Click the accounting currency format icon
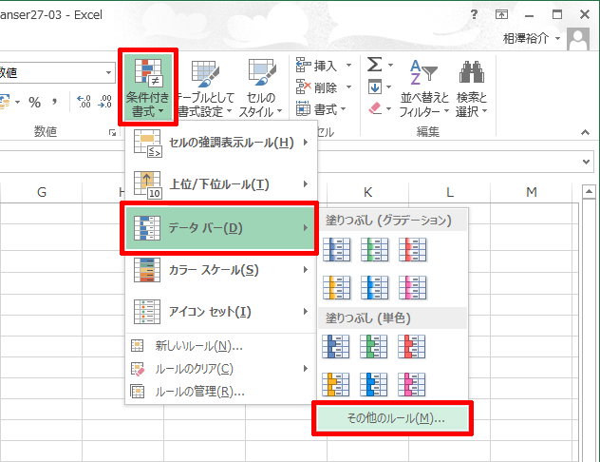The width and height of the screenshot is (600, 462). coord(5,103)
